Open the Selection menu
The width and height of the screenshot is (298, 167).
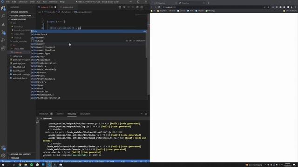(23, 2)
